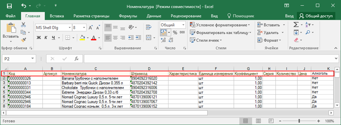
Task: Align text to the top
Action: [108, 27]
